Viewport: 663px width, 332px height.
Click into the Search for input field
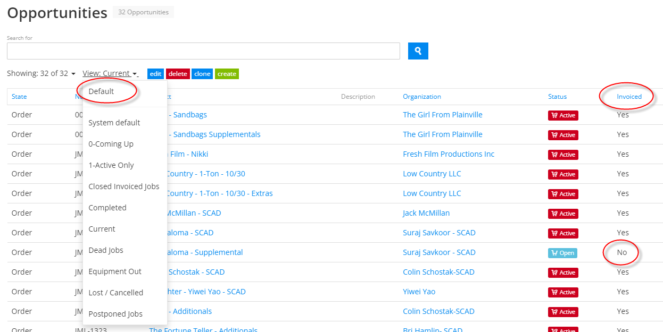point(203,51)
